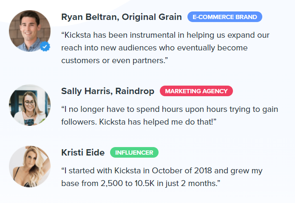Click Sally Harris's profile photo

30,105
